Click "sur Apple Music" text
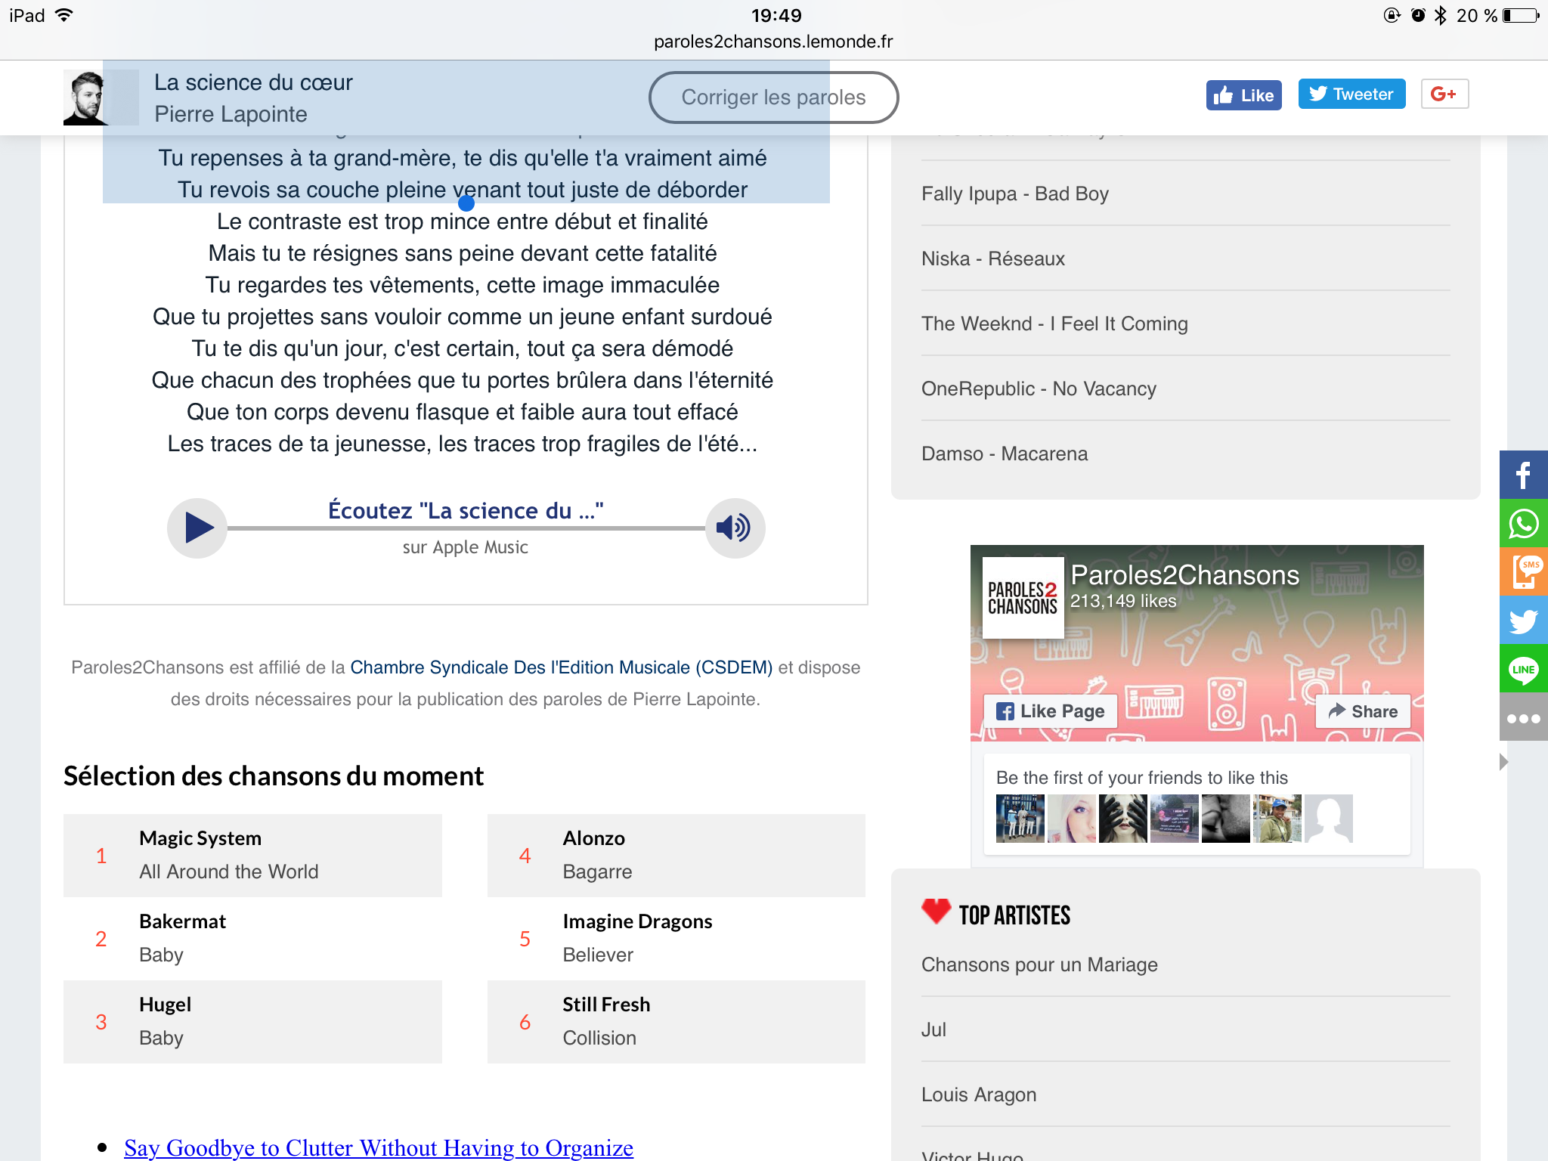1548x1161 pixels. point(466,547)
